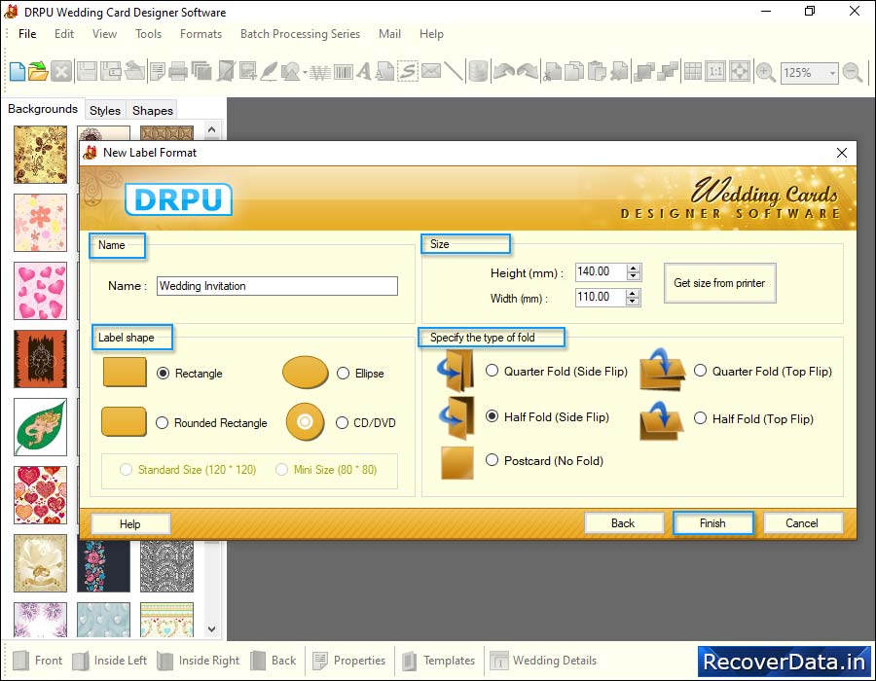The width and height of the screenshot is (876, 681).
Task: Open Templates in the bottom bar
Action: click(438, 661)
